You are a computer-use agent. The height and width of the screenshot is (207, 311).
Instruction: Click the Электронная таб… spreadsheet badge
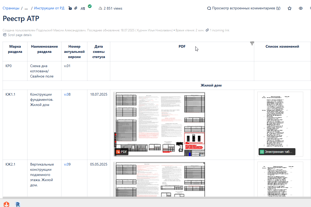277,152
